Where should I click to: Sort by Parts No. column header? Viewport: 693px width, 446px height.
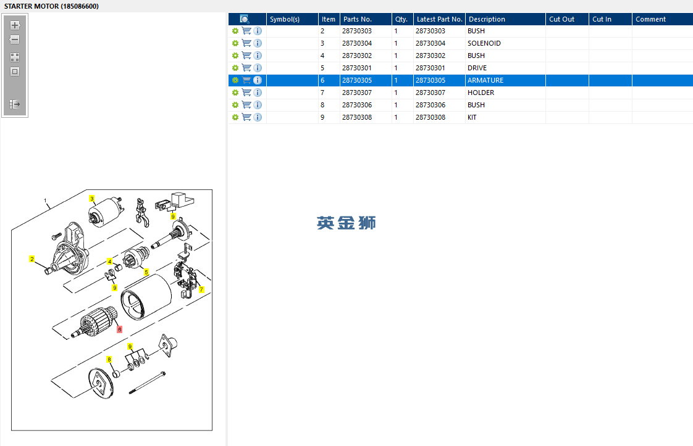coord(366,19)
